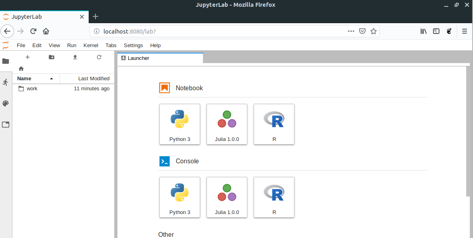Open the Running kernels sidebar panel
The width and height of the screenshot is (473, 238).
point(6,82)
